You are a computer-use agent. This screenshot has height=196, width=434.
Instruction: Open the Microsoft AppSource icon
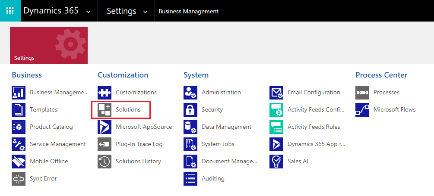point(105,127)
